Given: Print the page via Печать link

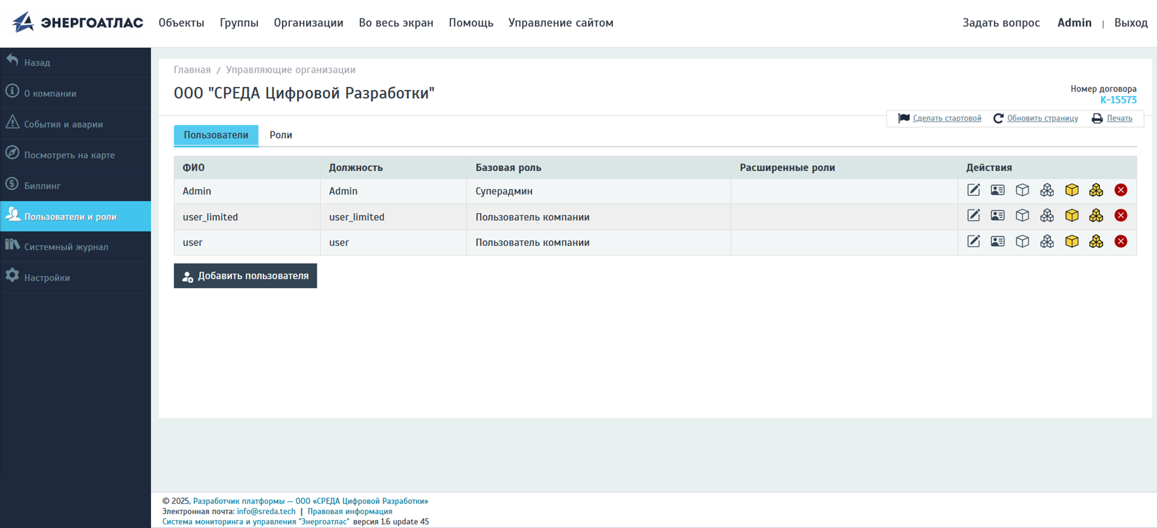Looking at the screenshot, I should (1119, 118).
